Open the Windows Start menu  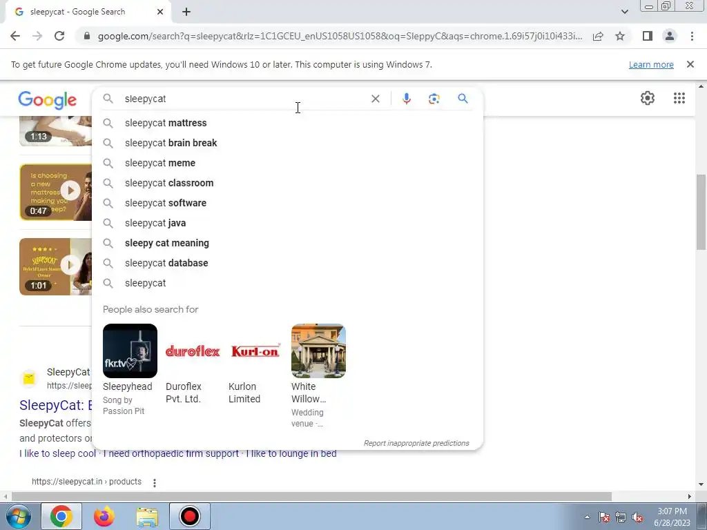pyautogui.click(x=18, y=516)
